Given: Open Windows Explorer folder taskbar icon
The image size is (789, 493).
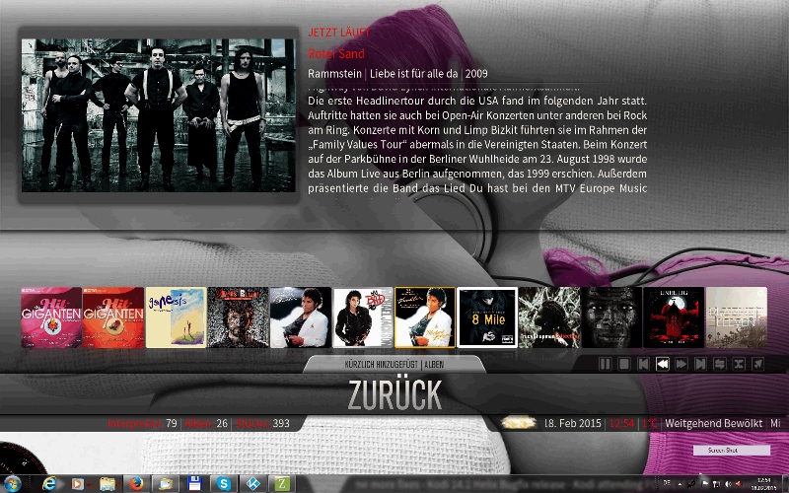Looking at the screenshot, I should pos(107,484).
